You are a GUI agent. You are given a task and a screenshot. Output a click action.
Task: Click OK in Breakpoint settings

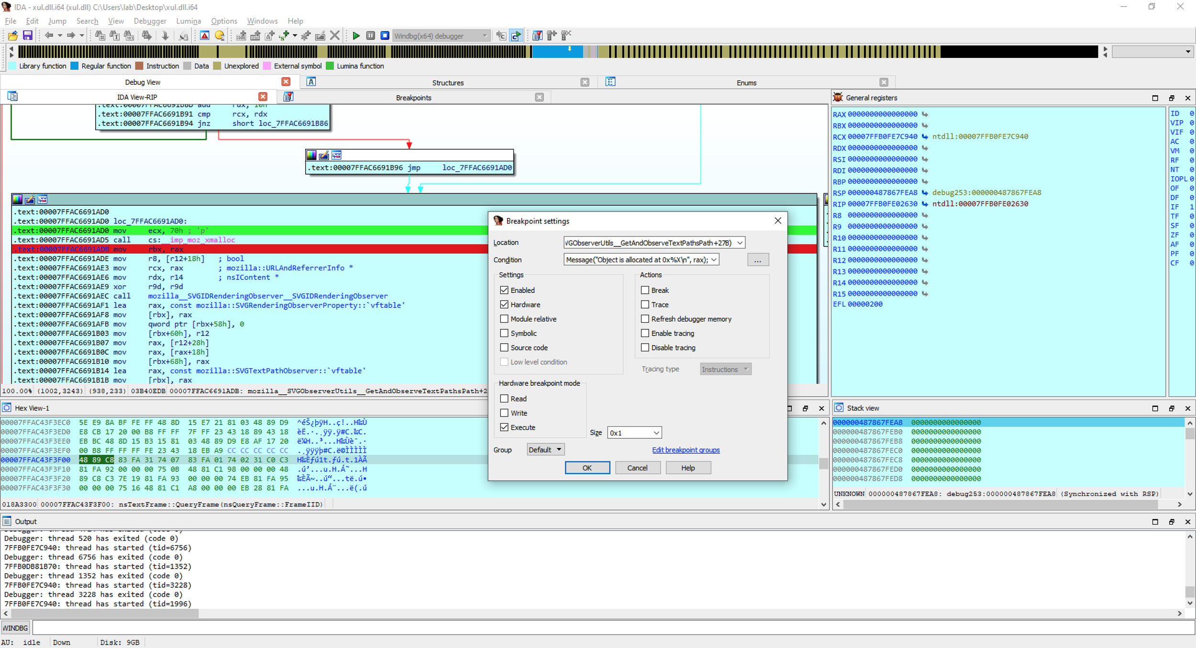click(x=587, y=468)
